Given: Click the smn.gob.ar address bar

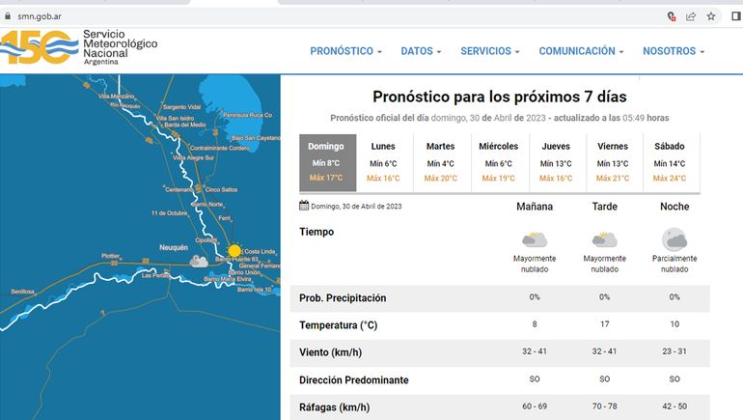Looking at the screenshot, I should 289,15.
